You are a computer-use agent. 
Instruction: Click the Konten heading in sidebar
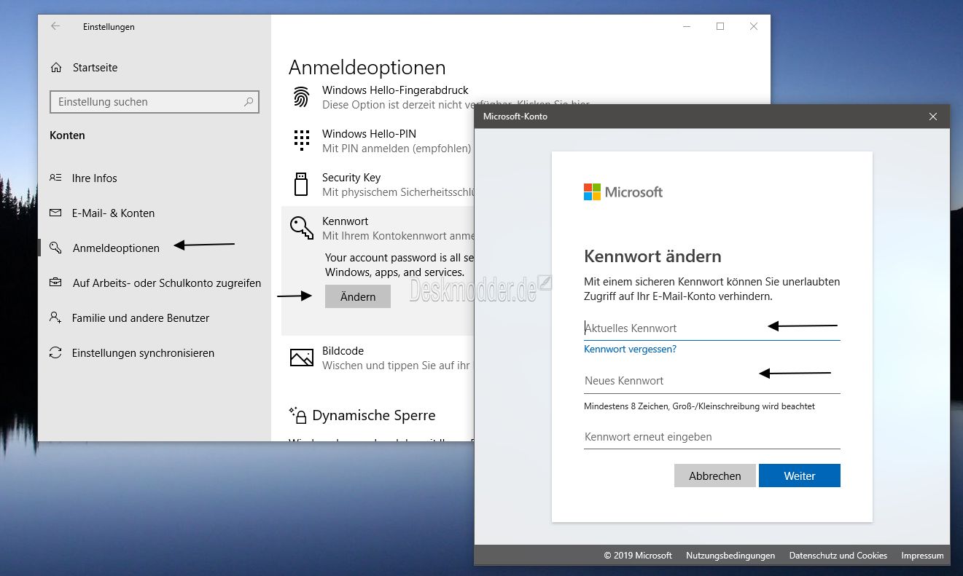(67, 135)
